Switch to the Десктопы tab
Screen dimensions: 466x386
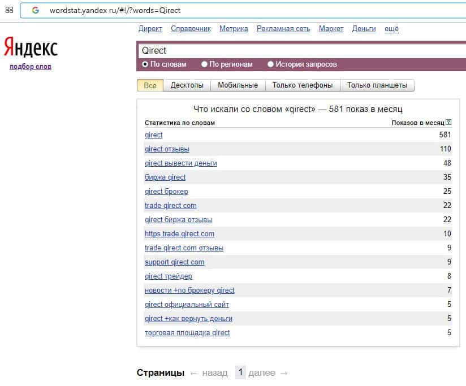187,85
